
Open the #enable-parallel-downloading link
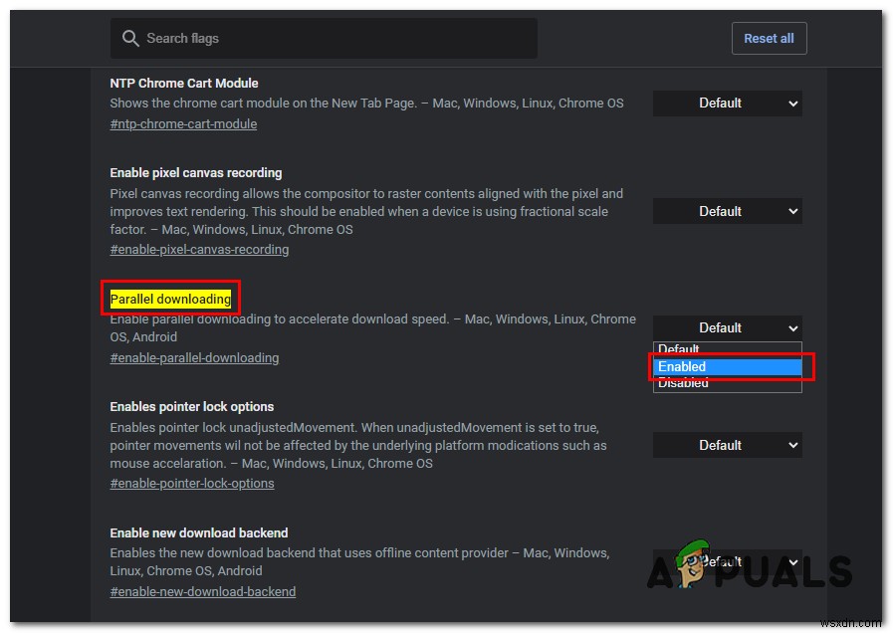[x=194, y=357]
